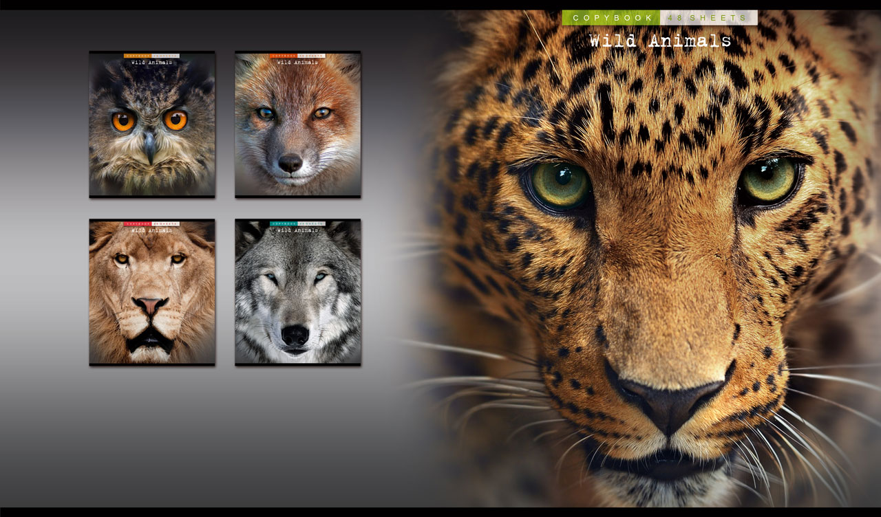The image size is (881, 517).
Task: Select Wild Animals title on fox cover
Action: (x=297, y=63)
